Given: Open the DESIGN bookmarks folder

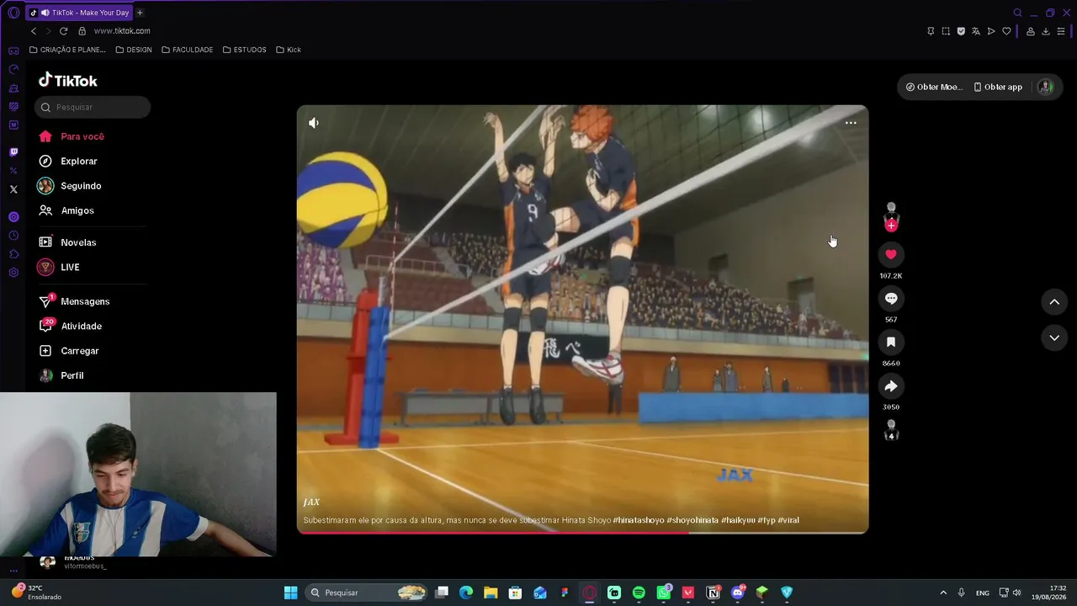Looking at the screenshot, I should pos(134,50).
